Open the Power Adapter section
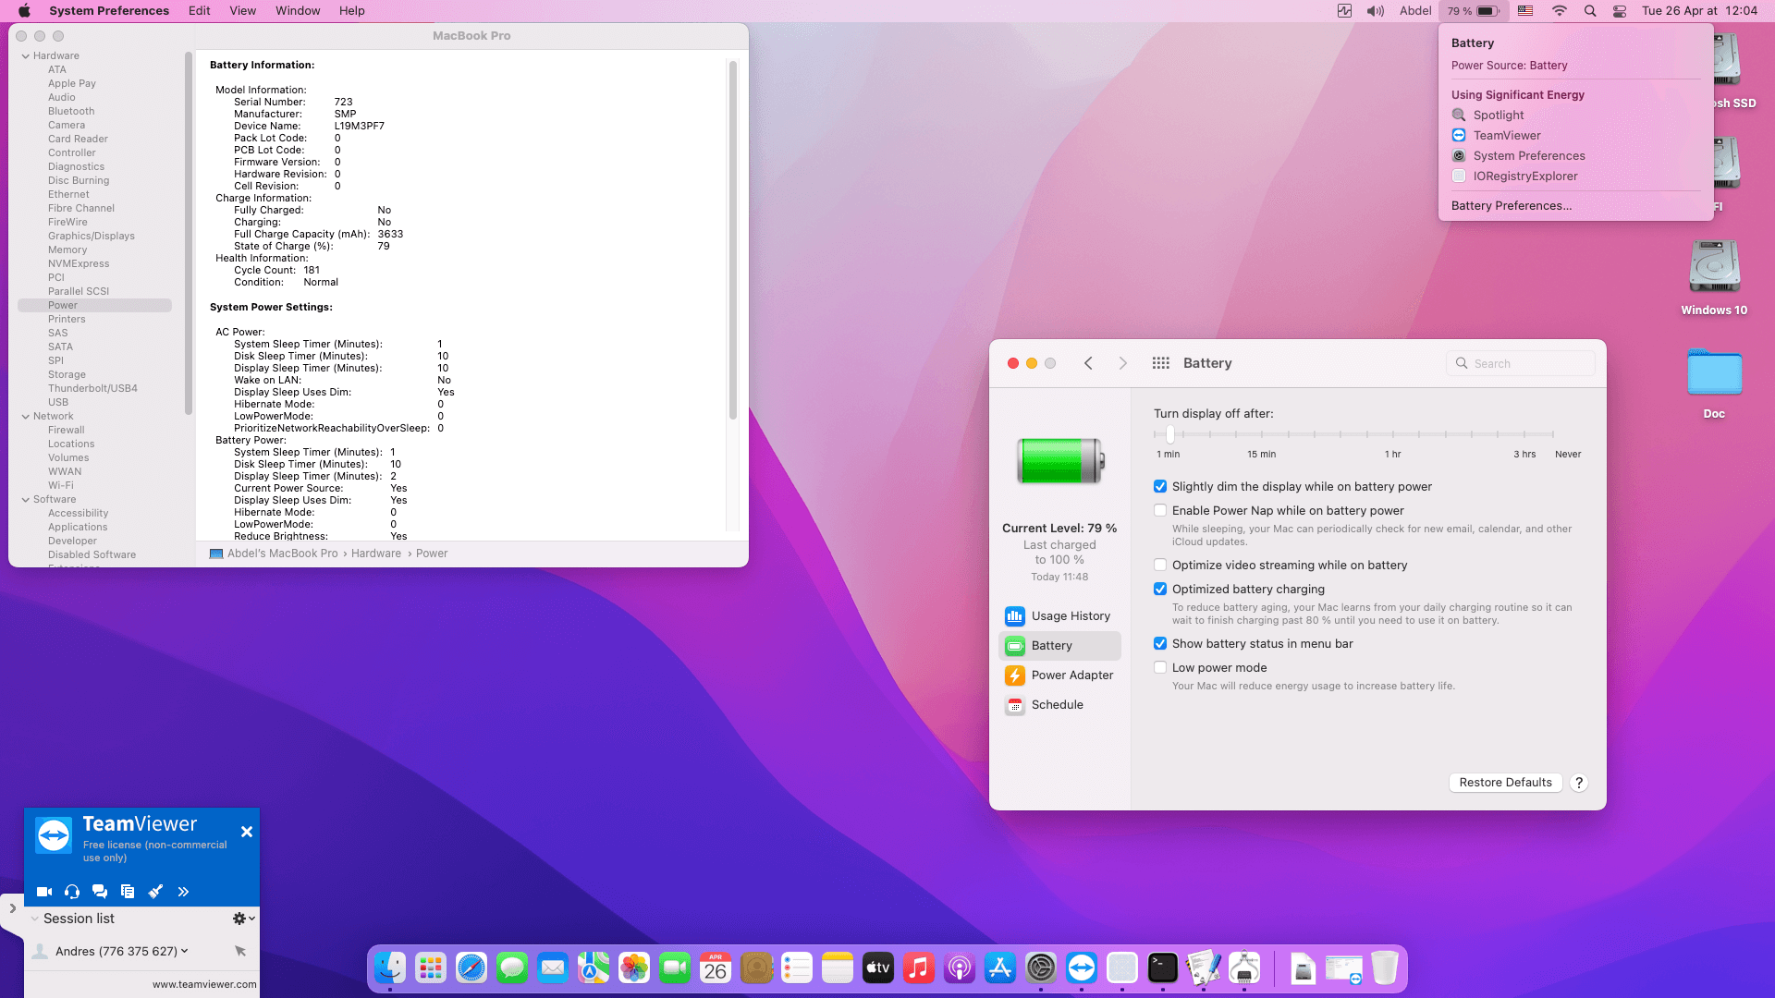 click(x=1060, y=675)
